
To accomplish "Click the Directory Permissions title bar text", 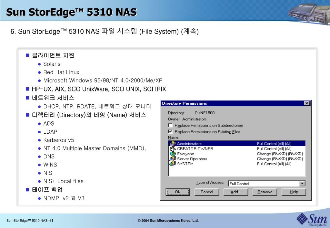I will click(185, 103).
